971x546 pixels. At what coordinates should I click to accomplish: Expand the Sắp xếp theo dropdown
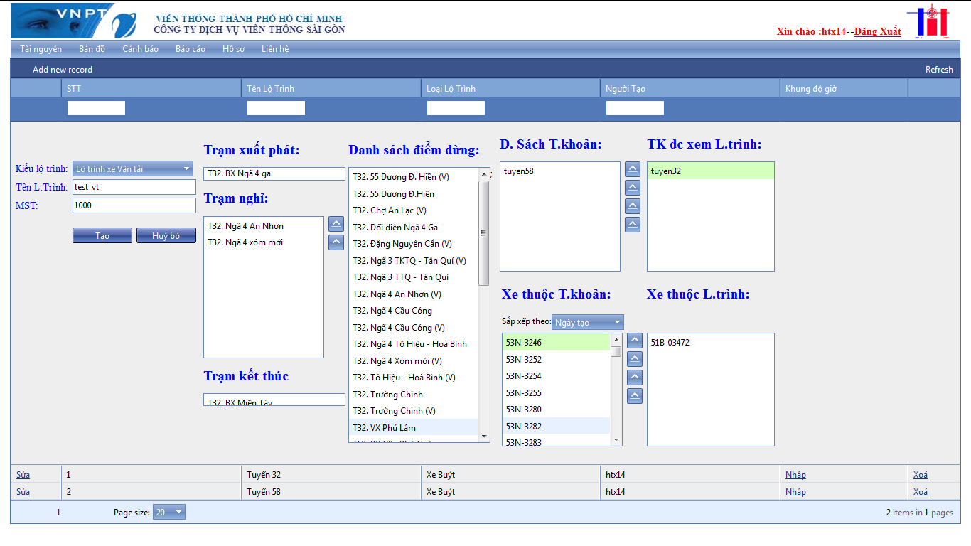coord(587,322)
